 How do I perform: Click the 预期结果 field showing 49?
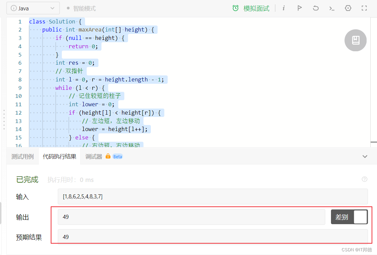tap(213, 237)
